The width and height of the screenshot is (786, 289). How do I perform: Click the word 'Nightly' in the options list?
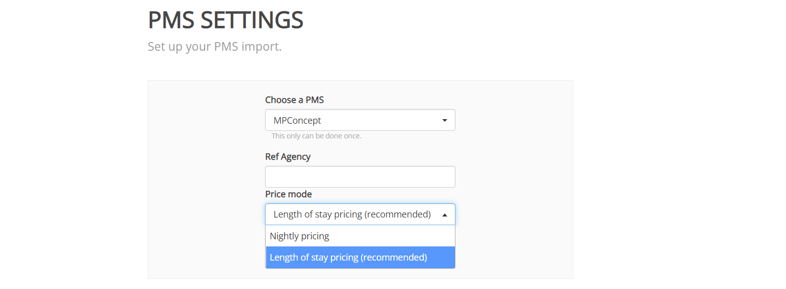(x=285, y=236)
